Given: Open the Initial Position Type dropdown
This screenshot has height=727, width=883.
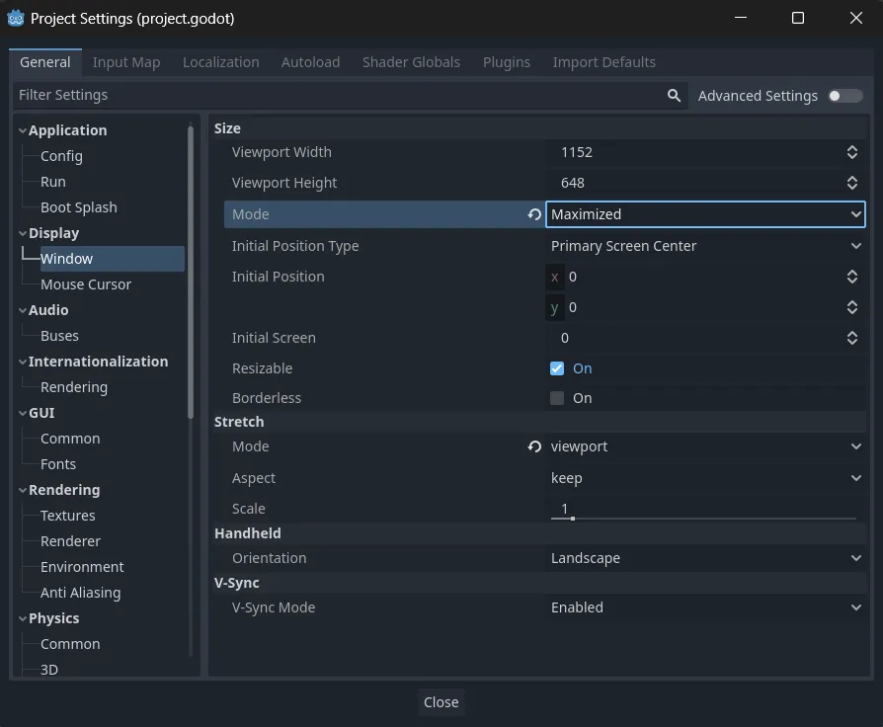Looking at the screenshot, I should click(705, 246).
